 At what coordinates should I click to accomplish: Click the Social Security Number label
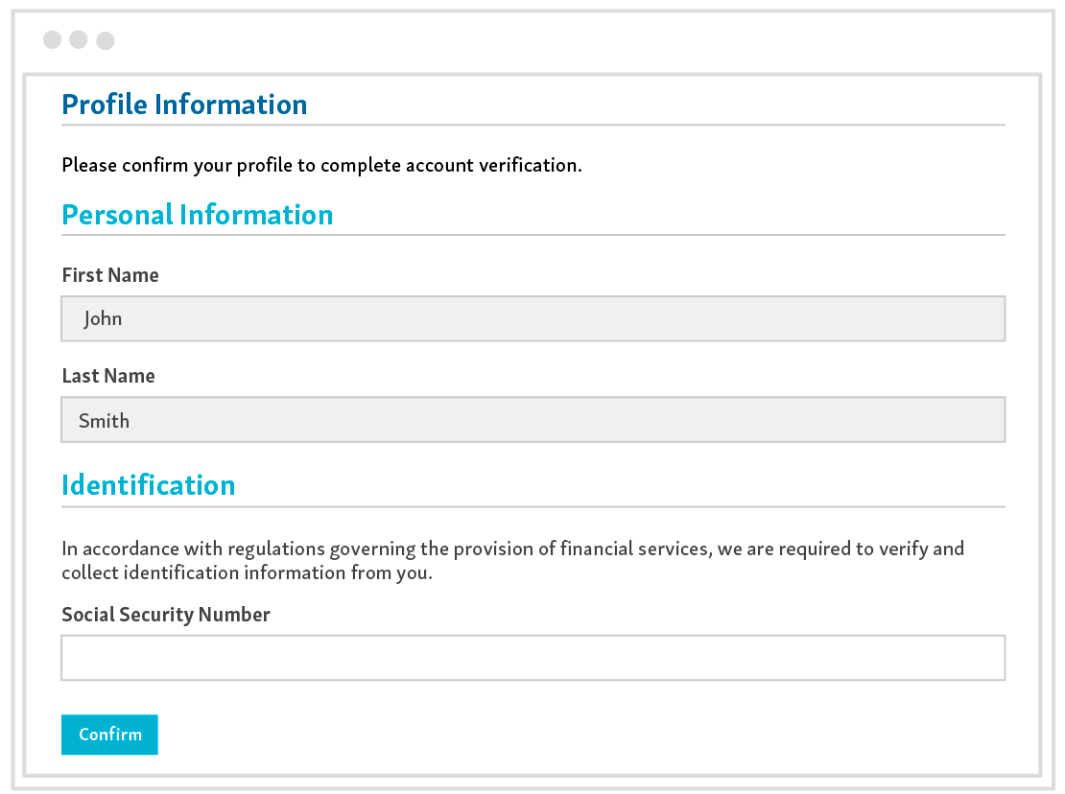(x=165, y=615)
